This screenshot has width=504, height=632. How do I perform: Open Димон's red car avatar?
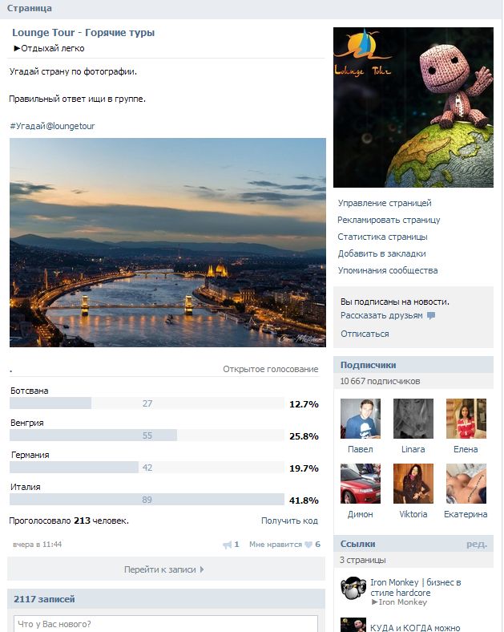(361, 484)
